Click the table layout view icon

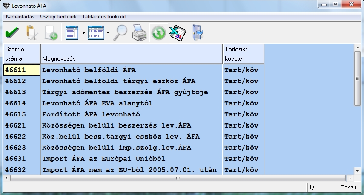pyautogui.click(x=96, y=33)
